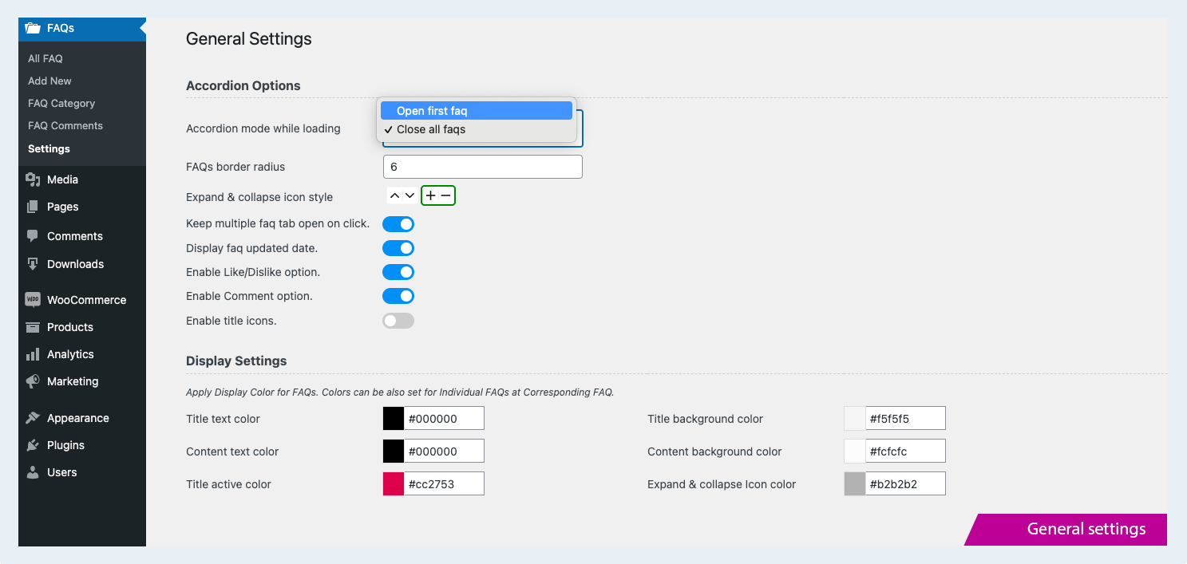Turn off Keep multiple faq tab open

pos(398,224)
